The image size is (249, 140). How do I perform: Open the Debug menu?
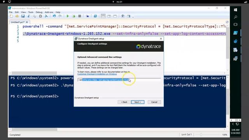[x=39, y=12]
